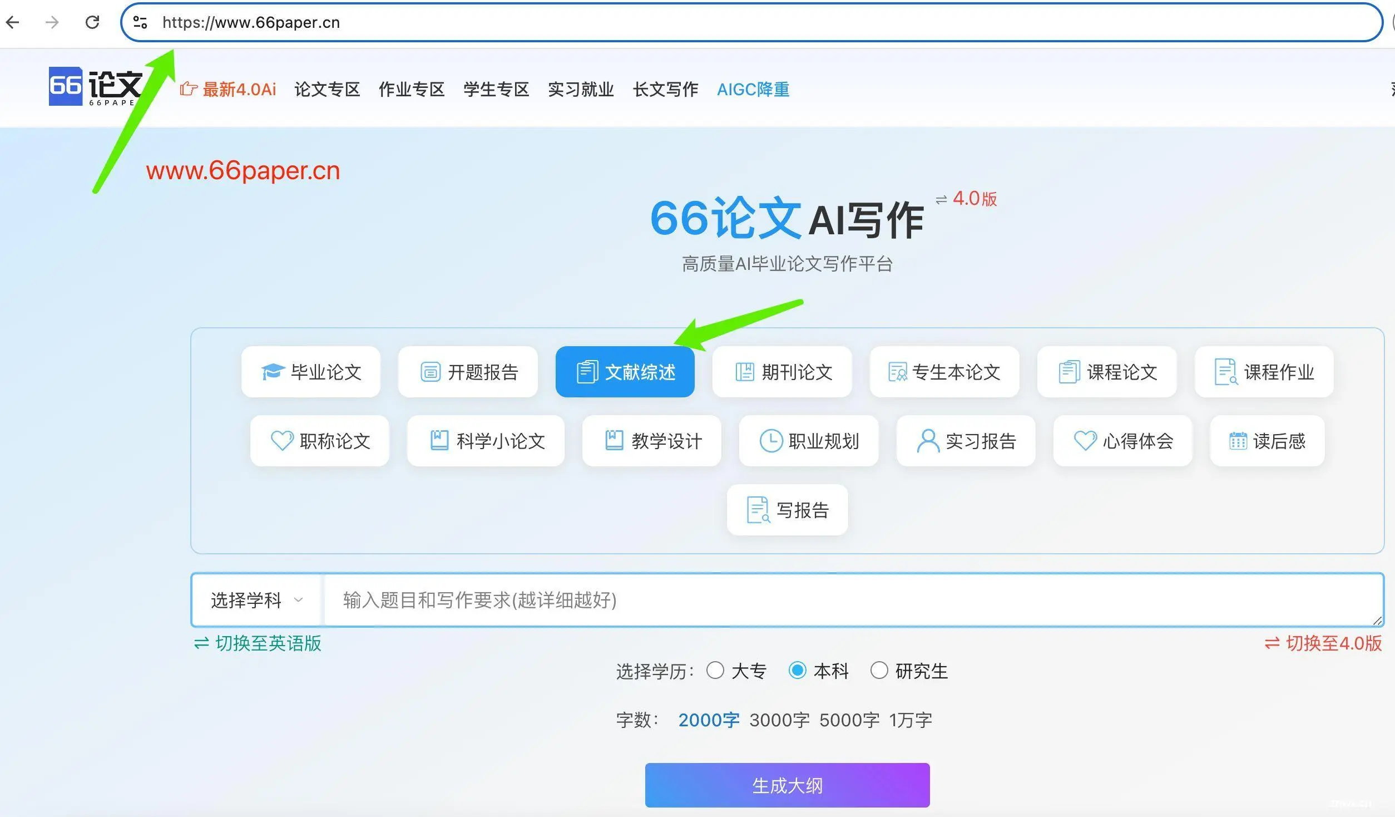Viewport: 1395px width, 817px height.
Task: Click the 生成大纲 button
Action: tap(787, 785)
